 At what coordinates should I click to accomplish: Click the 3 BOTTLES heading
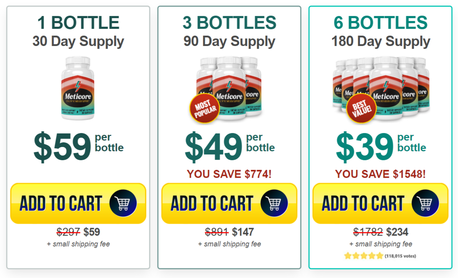229,23
